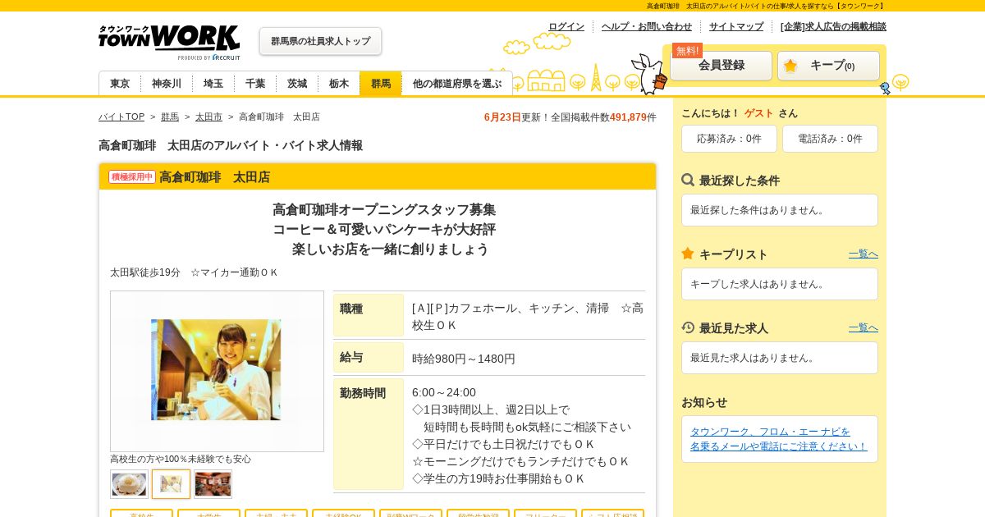Open the other prefectures selector

click(457, 84)
